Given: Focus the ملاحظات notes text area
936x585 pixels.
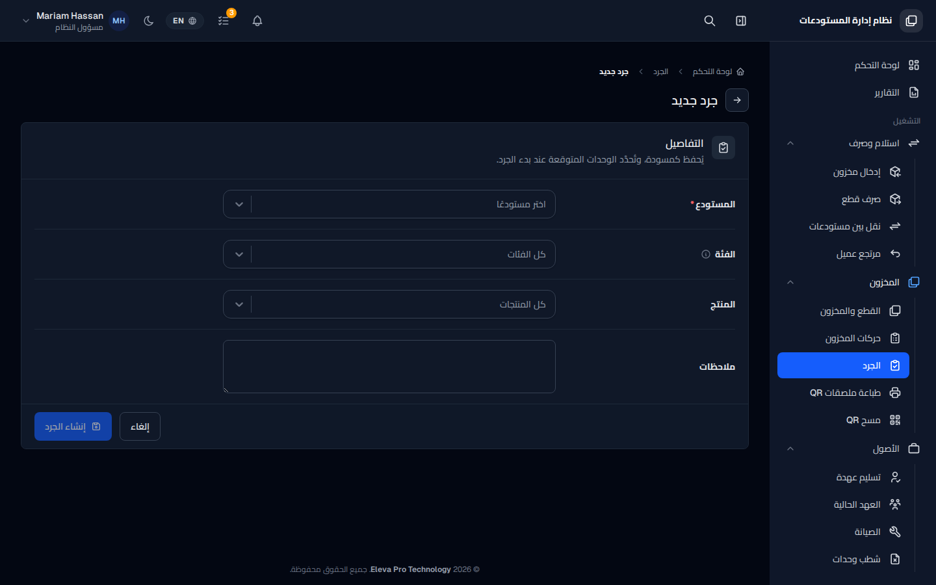Looking at the screenshot, I should click(x=389, y=367).
